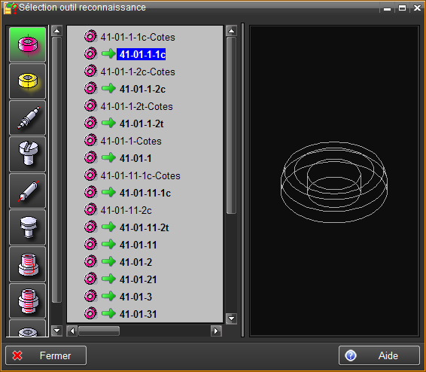The image size is (426, 372).
Task: Pick the stepped pin tool icon
Action: click(27, 118)
